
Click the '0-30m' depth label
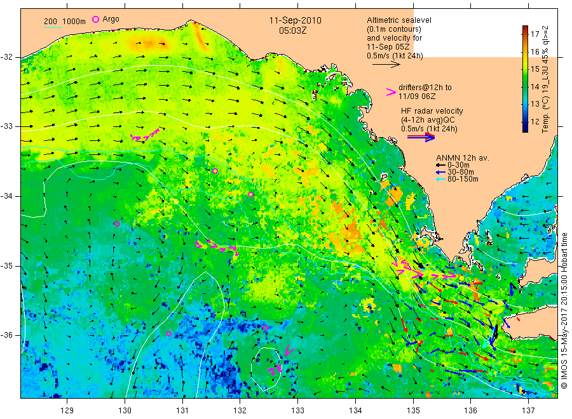click(x=458, y=165)
